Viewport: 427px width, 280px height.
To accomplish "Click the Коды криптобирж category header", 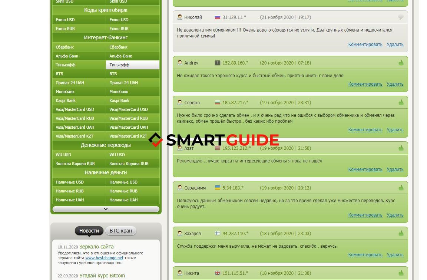I will coord(106,10).
